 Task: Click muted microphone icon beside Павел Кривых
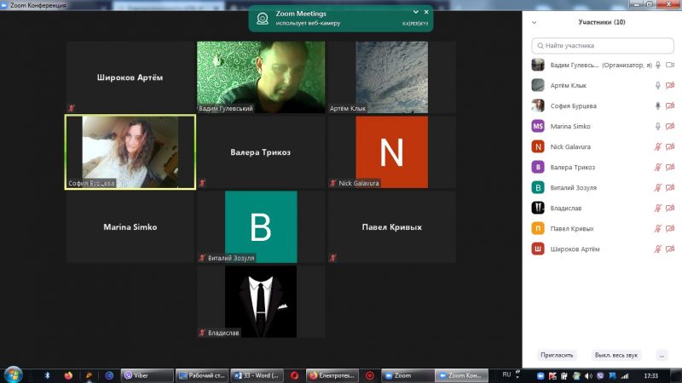click(658, 228)
